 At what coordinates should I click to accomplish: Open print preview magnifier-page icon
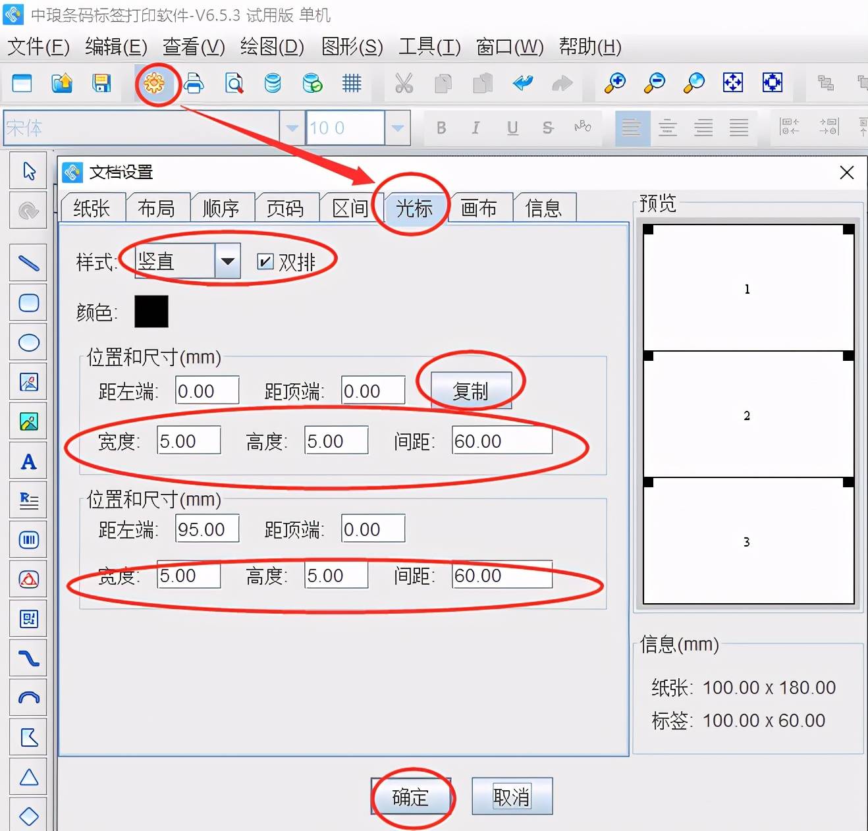coord(233,83)
